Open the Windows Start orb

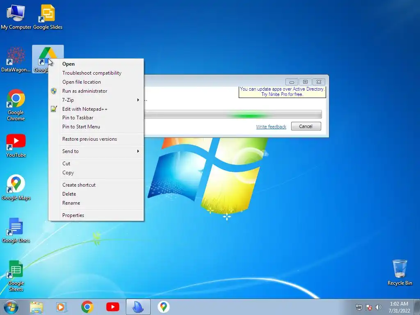pyautogui.click(x=11, y=307)
